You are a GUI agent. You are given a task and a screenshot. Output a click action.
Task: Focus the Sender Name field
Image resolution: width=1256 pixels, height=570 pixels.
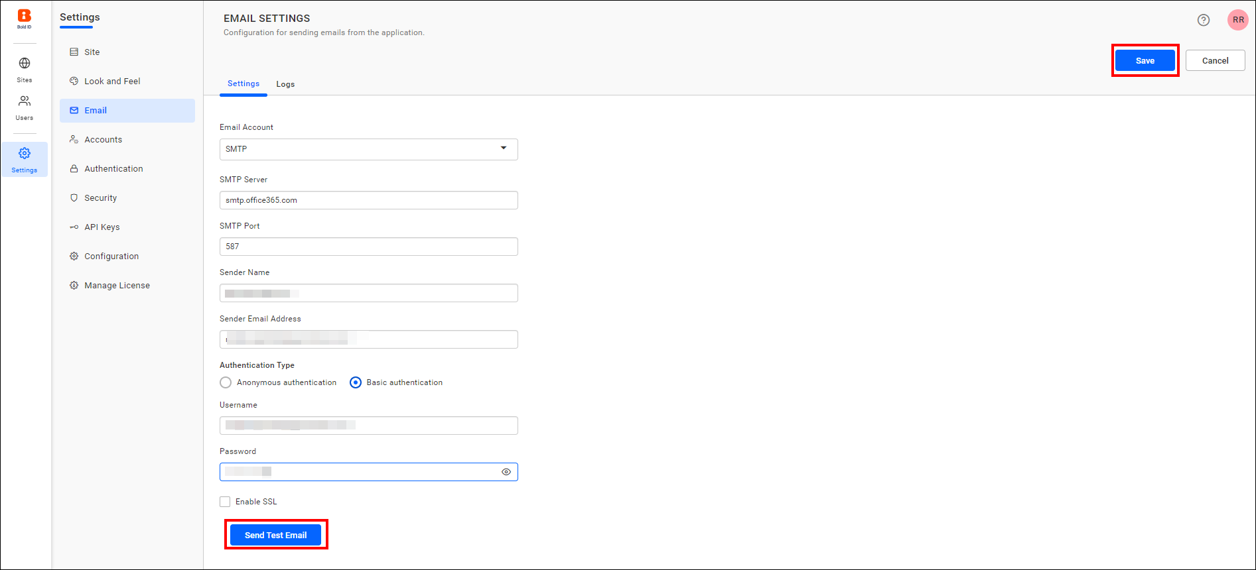(x=369, y=293)
